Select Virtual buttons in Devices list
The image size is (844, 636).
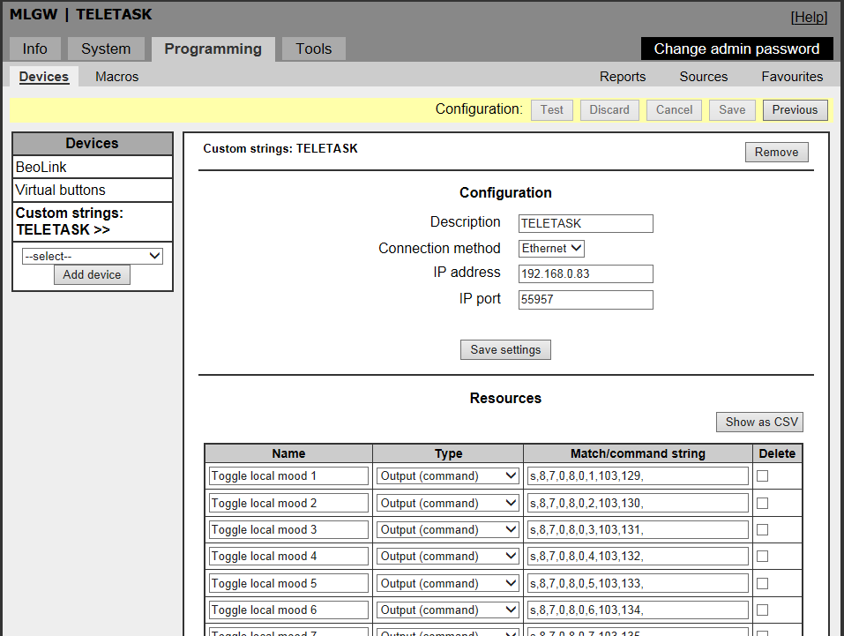pyautogui.click(x=60, y=191)
